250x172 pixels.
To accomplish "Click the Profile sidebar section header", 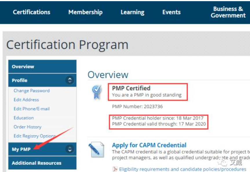I will tap(42, 80).
